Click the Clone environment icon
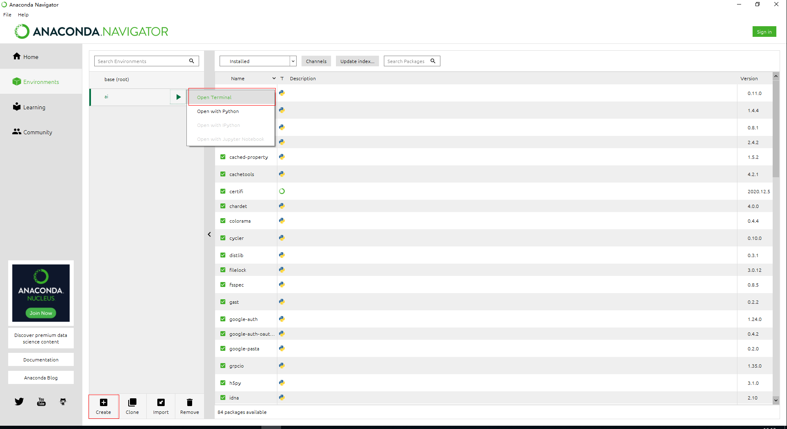The width and height of the screenshot is (787, 429). [x=132, y=402]
